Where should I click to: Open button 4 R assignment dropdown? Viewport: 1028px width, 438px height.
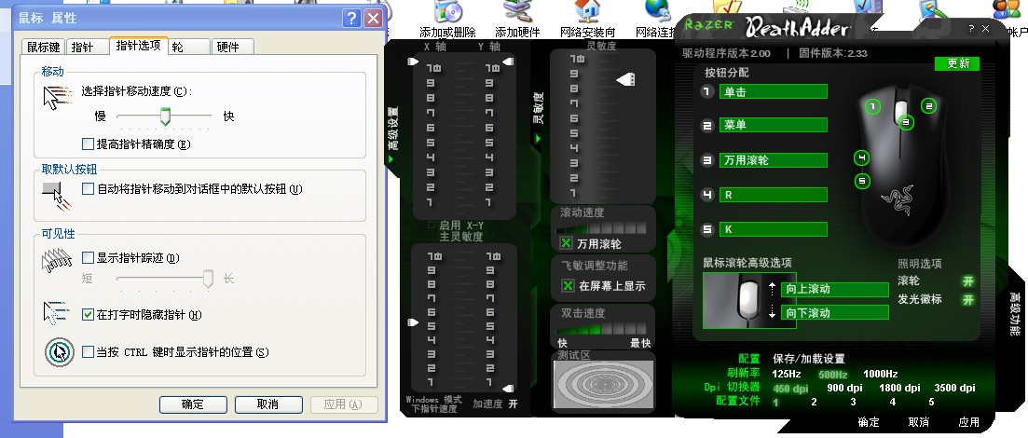[773, 195]
